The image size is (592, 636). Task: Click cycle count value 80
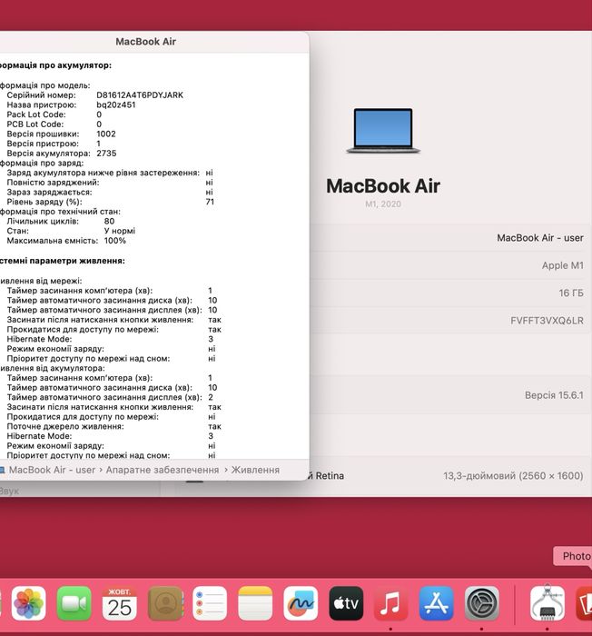(110, 221)
